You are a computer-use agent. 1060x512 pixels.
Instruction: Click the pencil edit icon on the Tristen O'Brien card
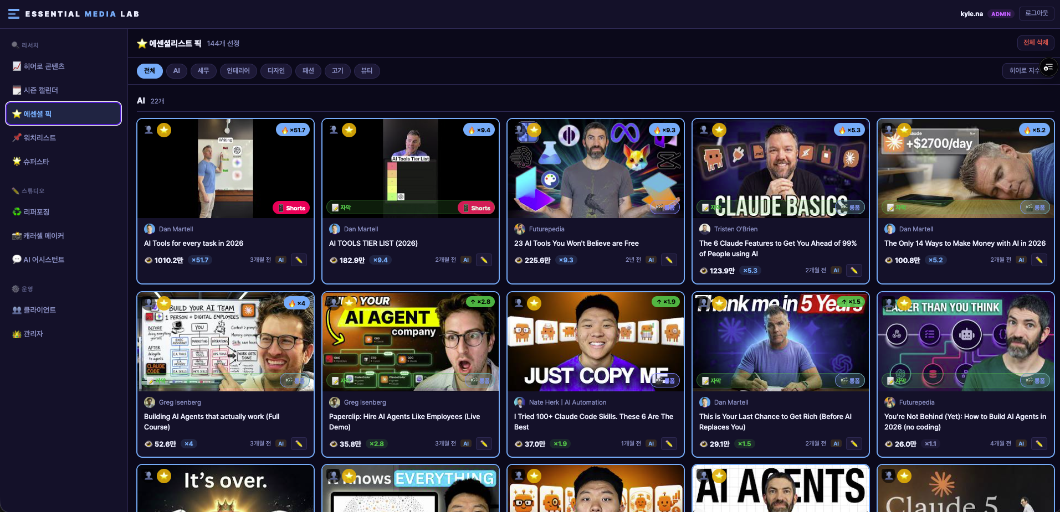854,271
